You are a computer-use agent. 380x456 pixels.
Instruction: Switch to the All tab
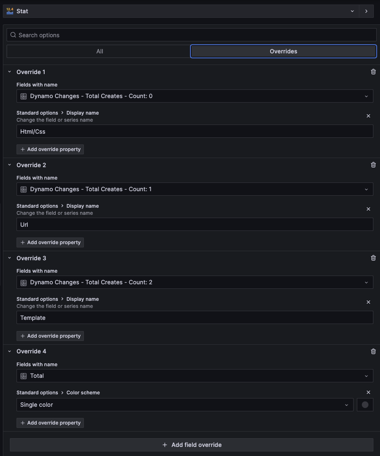(x=99, y=51)
